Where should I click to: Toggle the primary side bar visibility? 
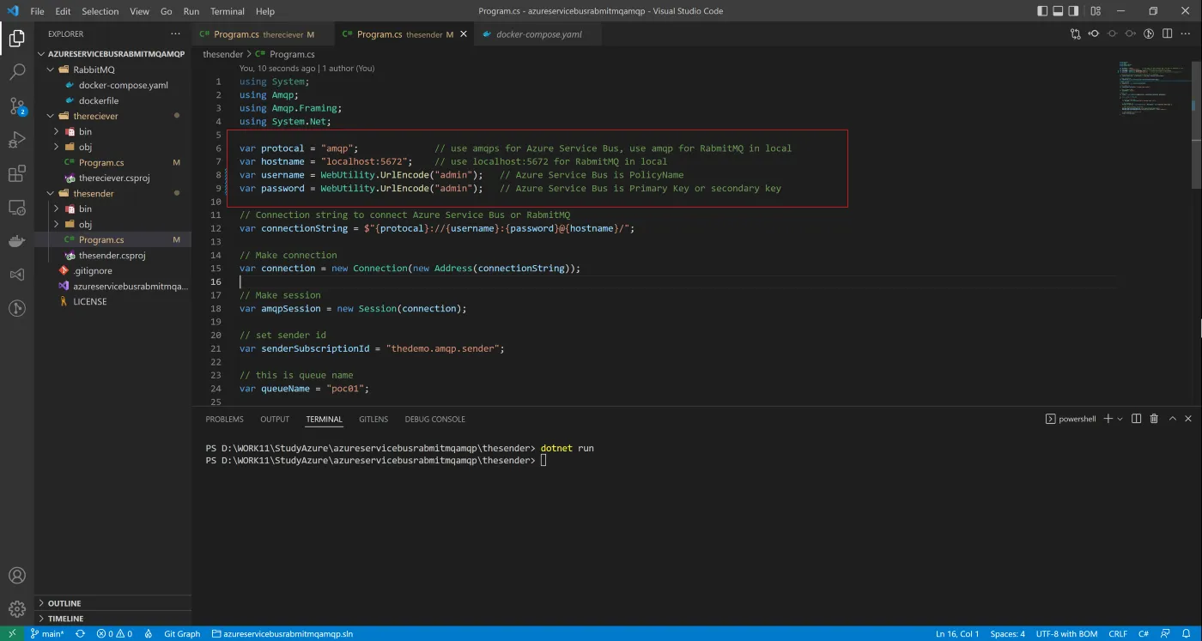coord(1042,11)
